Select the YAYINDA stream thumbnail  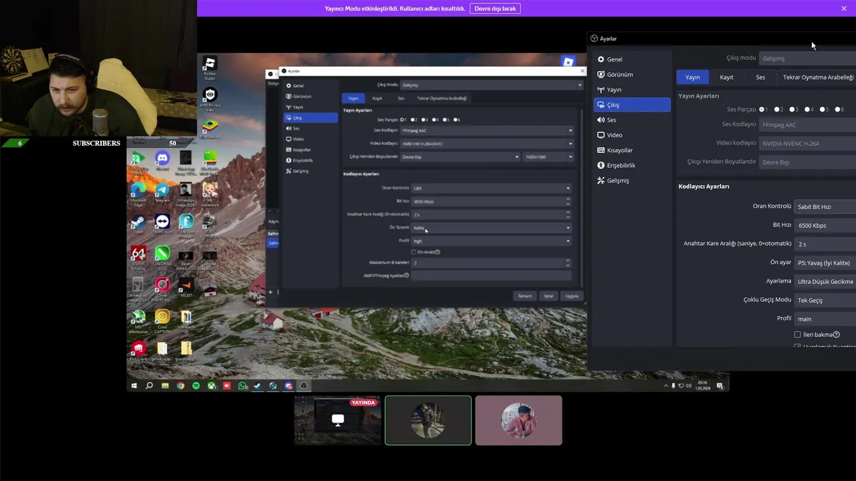tap(338, 420)
